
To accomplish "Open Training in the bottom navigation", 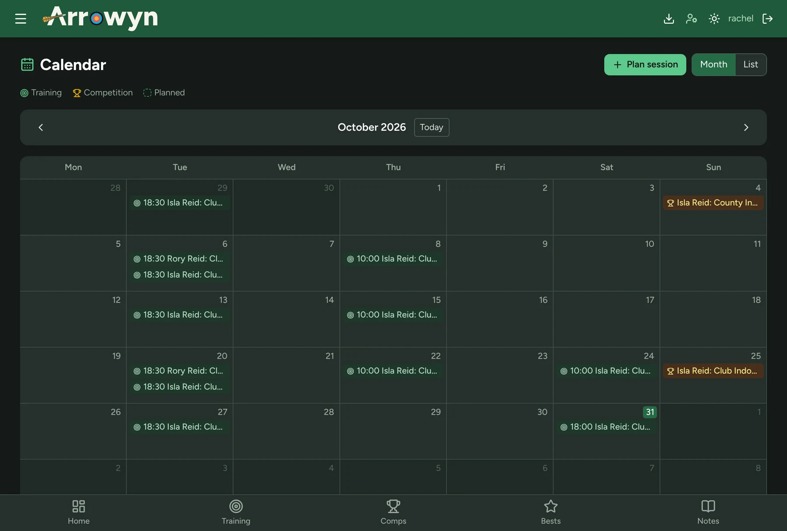I will pos(236,512).
